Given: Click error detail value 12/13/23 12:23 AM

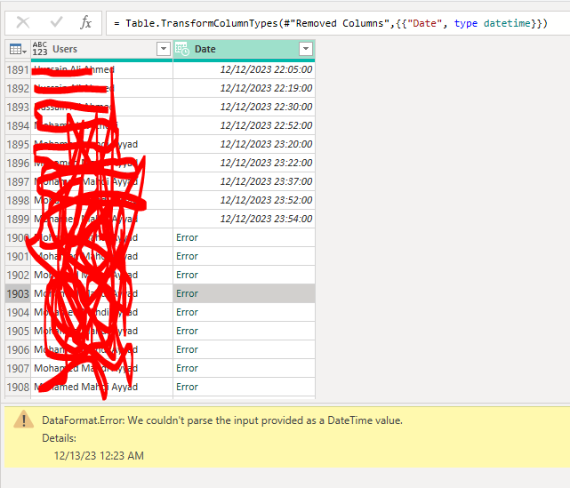Looking at the screenshot, I should pos(99,456).
